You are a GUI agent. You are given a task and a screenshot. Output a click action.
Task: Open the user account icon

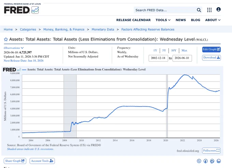[x=218, y=10]
